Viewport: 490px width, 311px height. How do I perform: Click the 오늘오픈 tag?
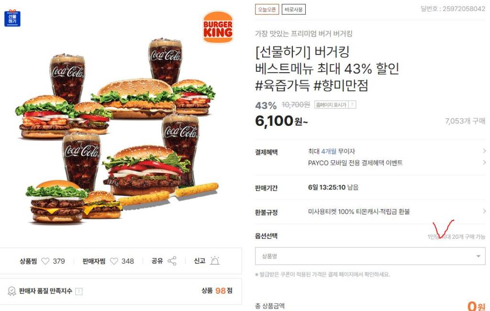267,10
